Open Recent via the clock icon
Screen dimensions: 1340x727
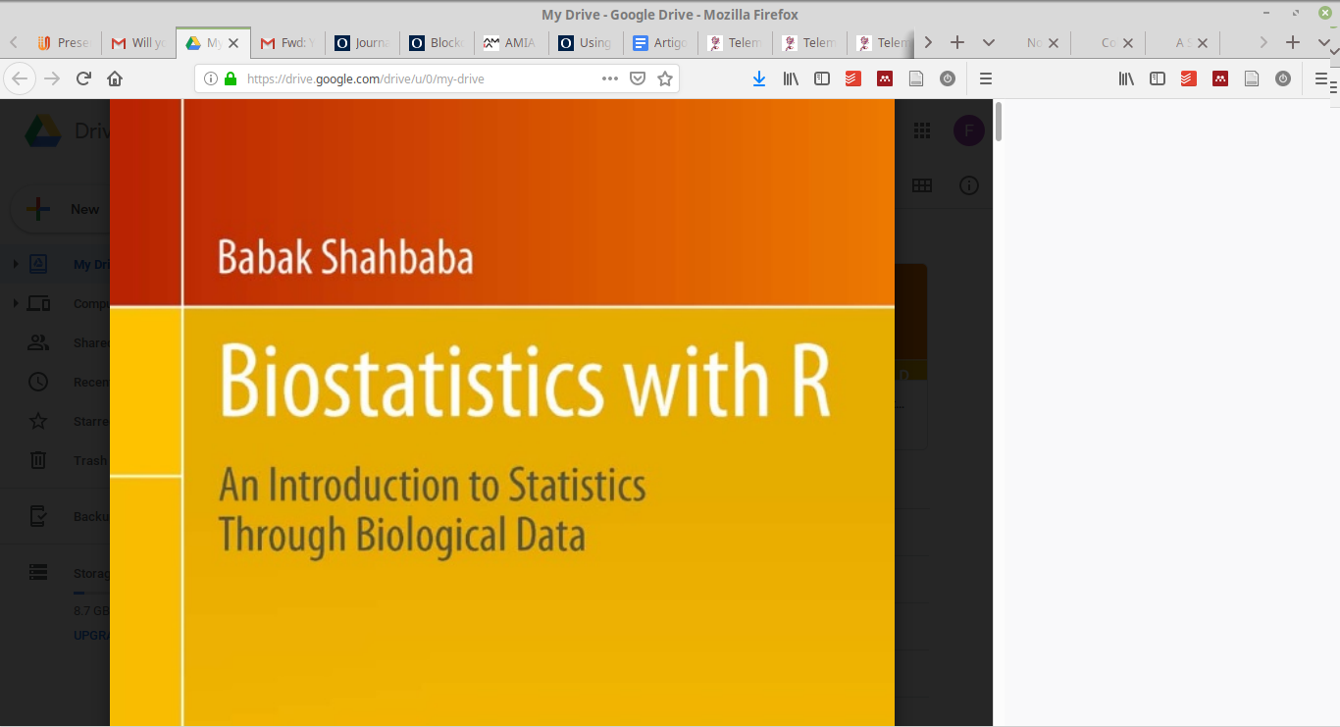tap(38, 382)
